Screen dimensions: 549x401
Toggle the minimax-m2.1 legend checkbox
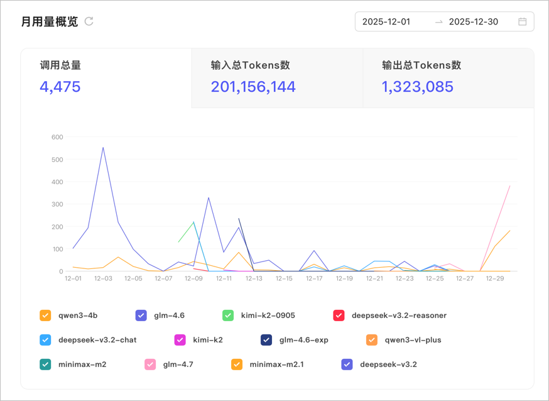tap(237, 365)
